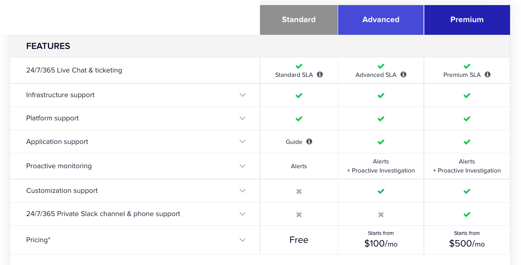Click Standard checkmark in Platform support row
The width and height of the screenshot is (521, 265).
coord(299,119)
